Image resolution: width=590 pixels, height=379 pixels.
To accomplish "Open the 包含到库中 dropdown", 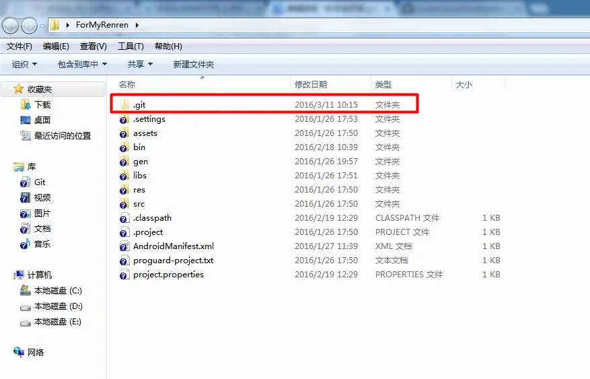I will pyautogui.click(x=82, y=65).
